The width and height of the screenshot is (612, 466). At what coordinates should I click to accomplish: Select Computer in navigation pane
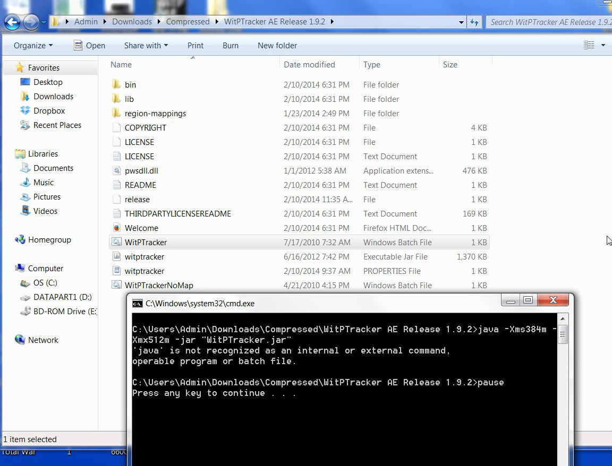click(x=45, y=269)
